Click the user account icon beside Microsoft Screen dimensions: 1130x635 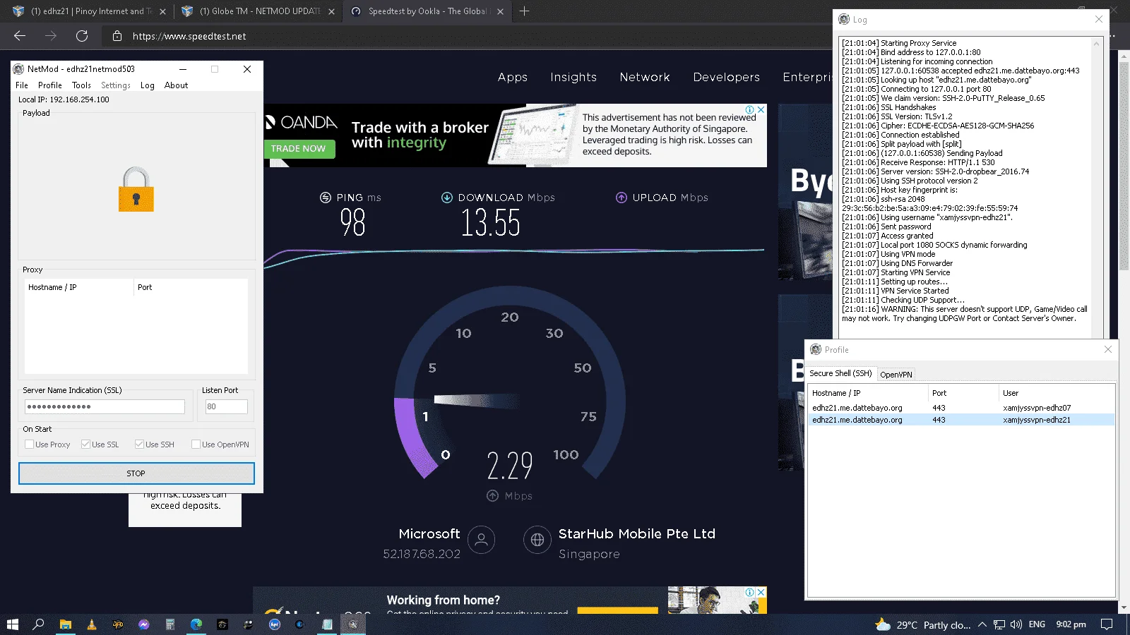[481, 540]
